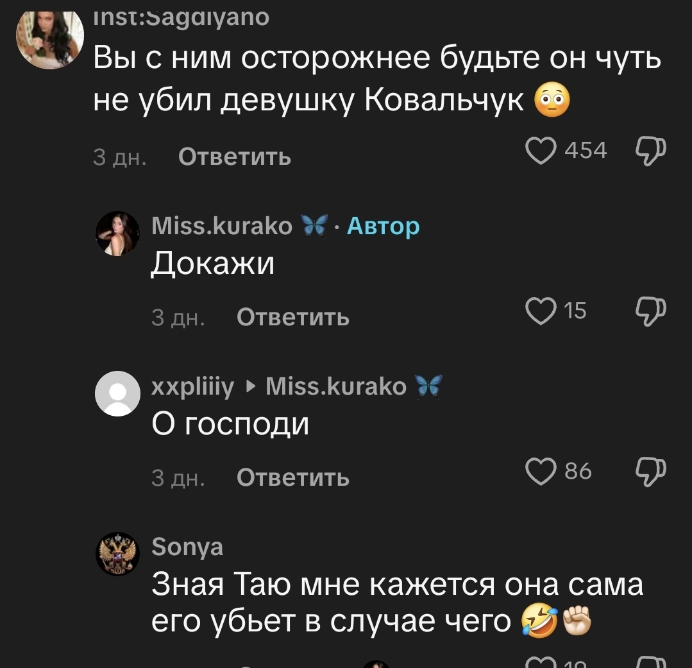Tap the 454 like count
The width and height of the screenshot is (692, 668).
585,151
